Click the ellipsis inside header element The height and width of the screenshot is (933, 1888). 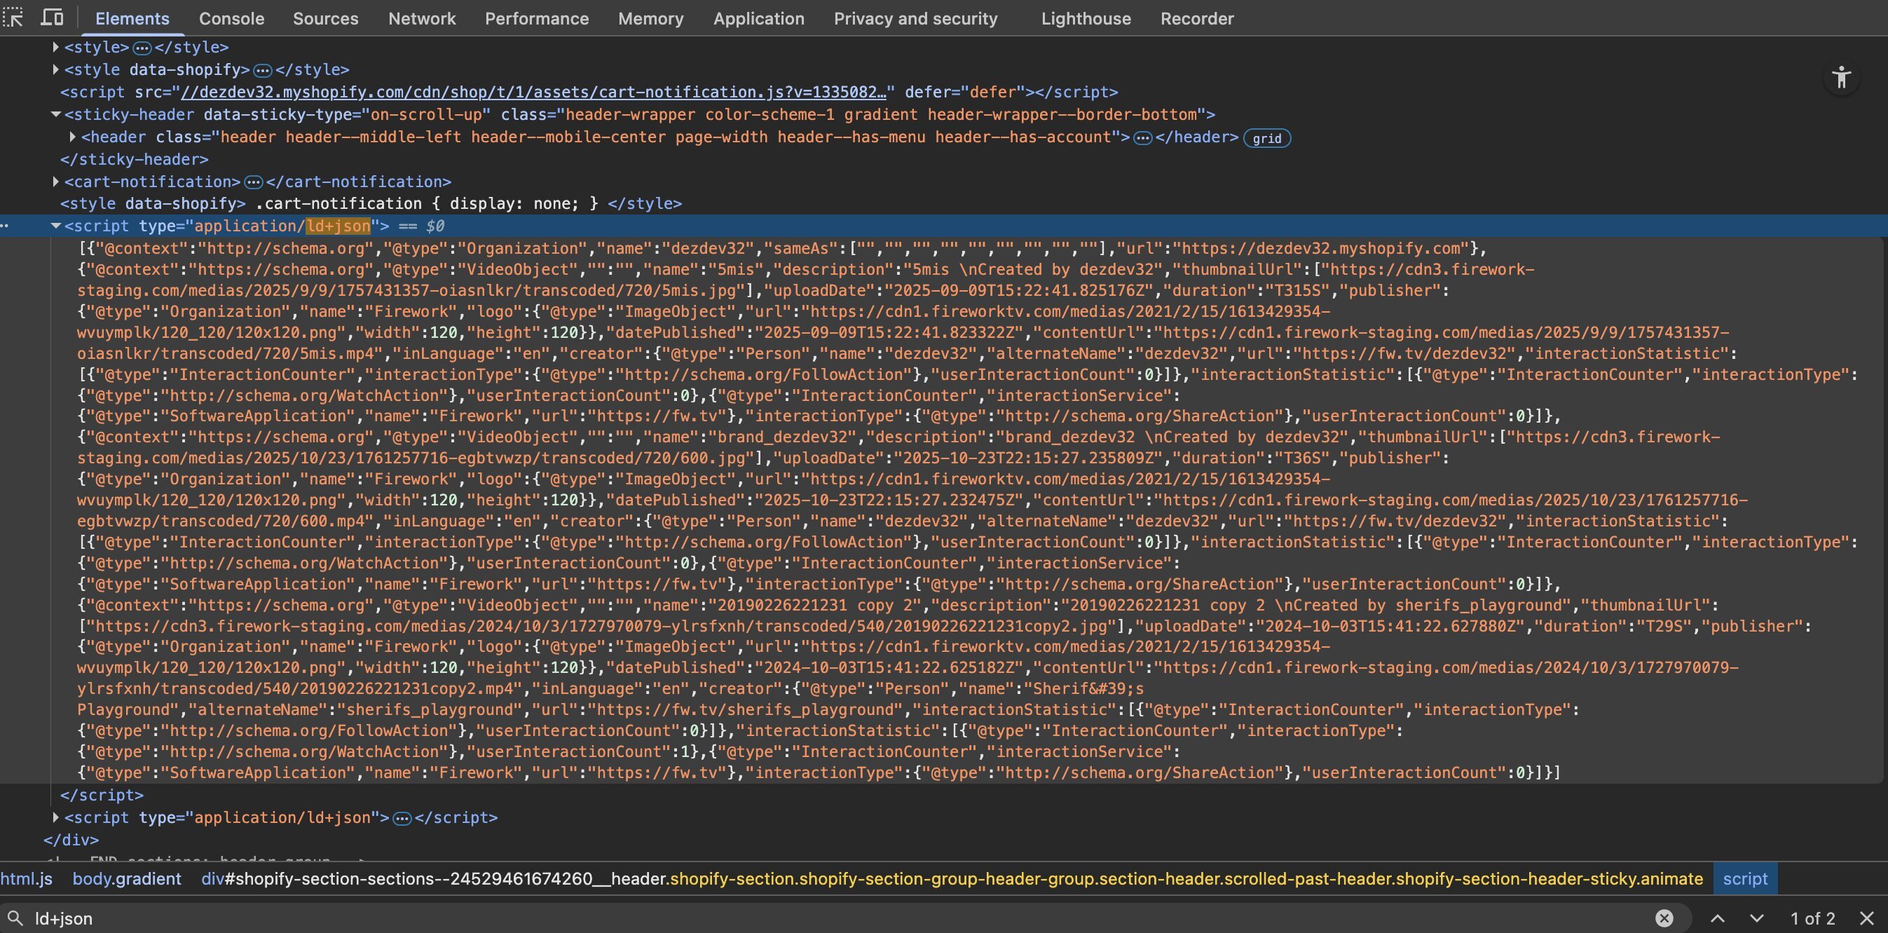(1142, 138)
